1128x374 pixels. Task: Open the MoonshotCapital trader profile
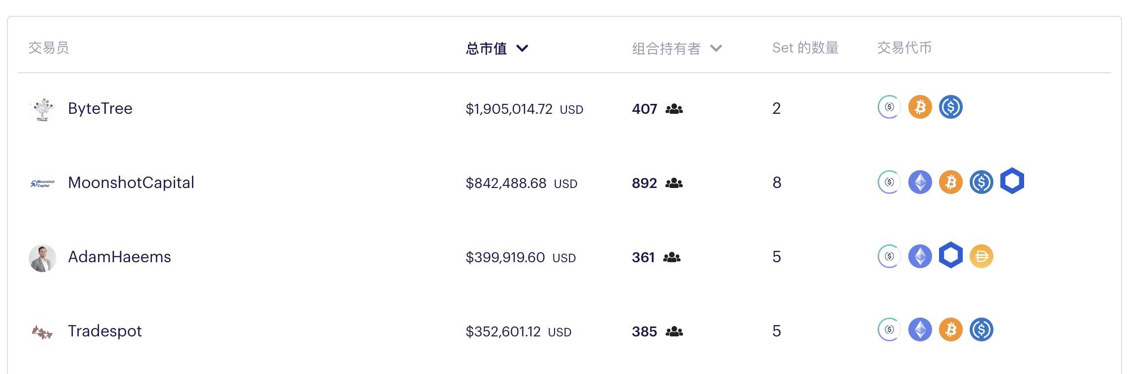tap(131, 183)
